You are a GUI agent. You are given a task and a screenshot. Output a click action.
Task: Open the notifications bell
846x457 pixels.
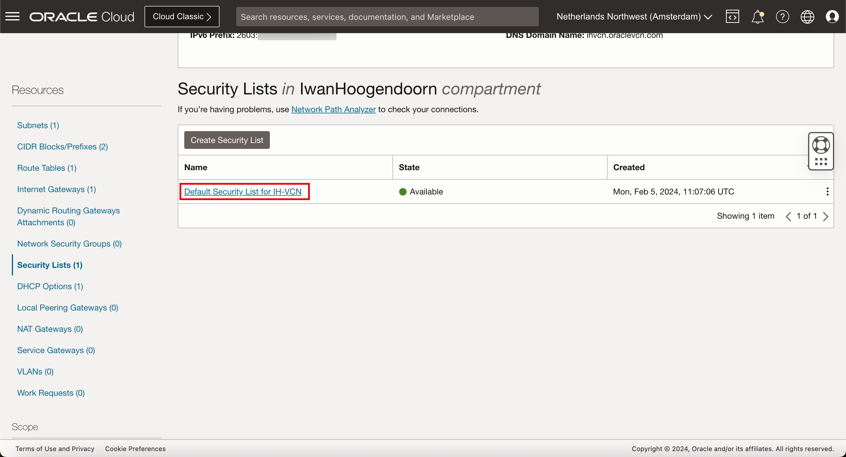click(x=757, y=16)
